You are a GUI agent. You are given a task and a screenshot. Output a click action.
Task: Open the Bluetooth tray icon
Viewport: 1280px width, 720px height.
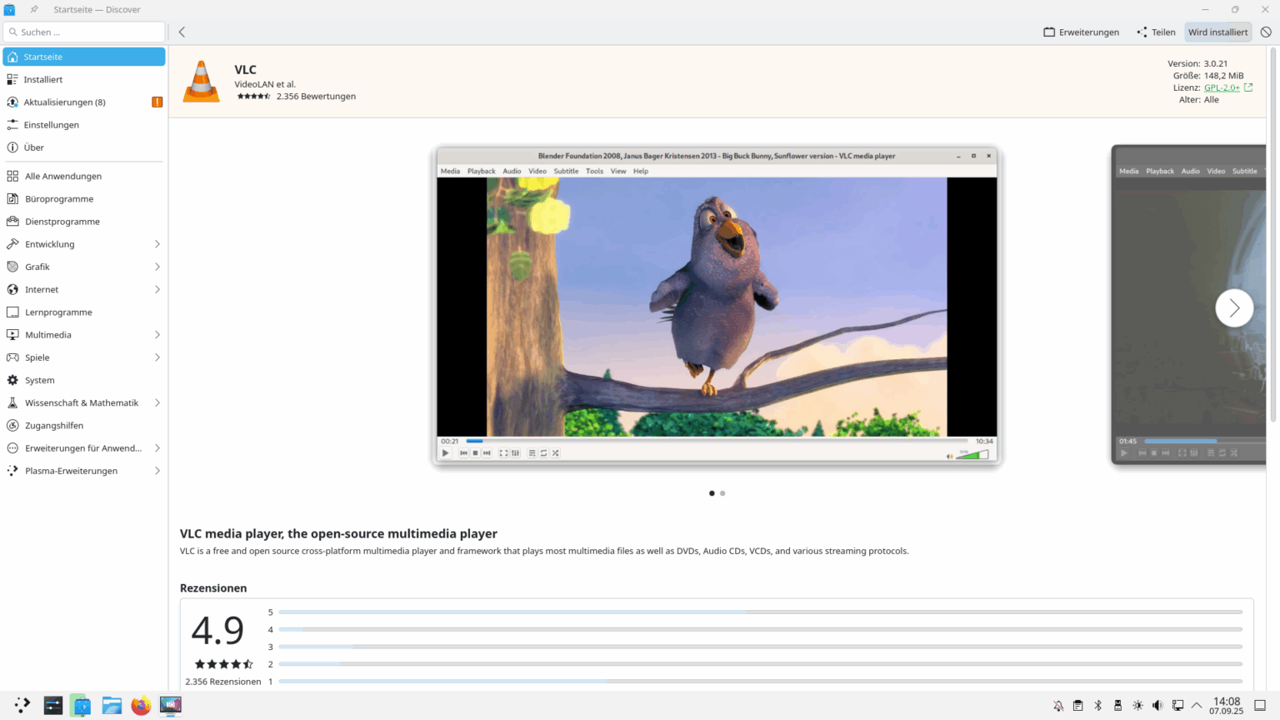1097,704
